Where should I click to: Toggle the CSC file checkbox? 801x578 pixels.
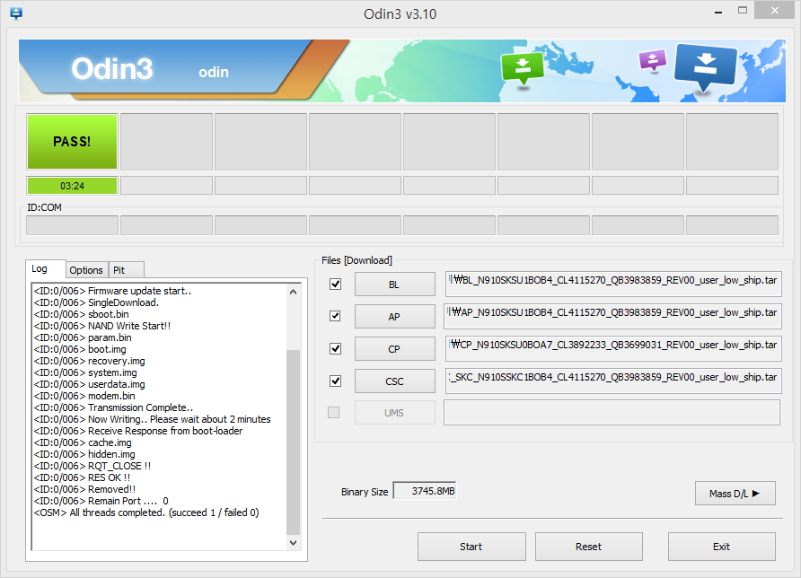336,381
